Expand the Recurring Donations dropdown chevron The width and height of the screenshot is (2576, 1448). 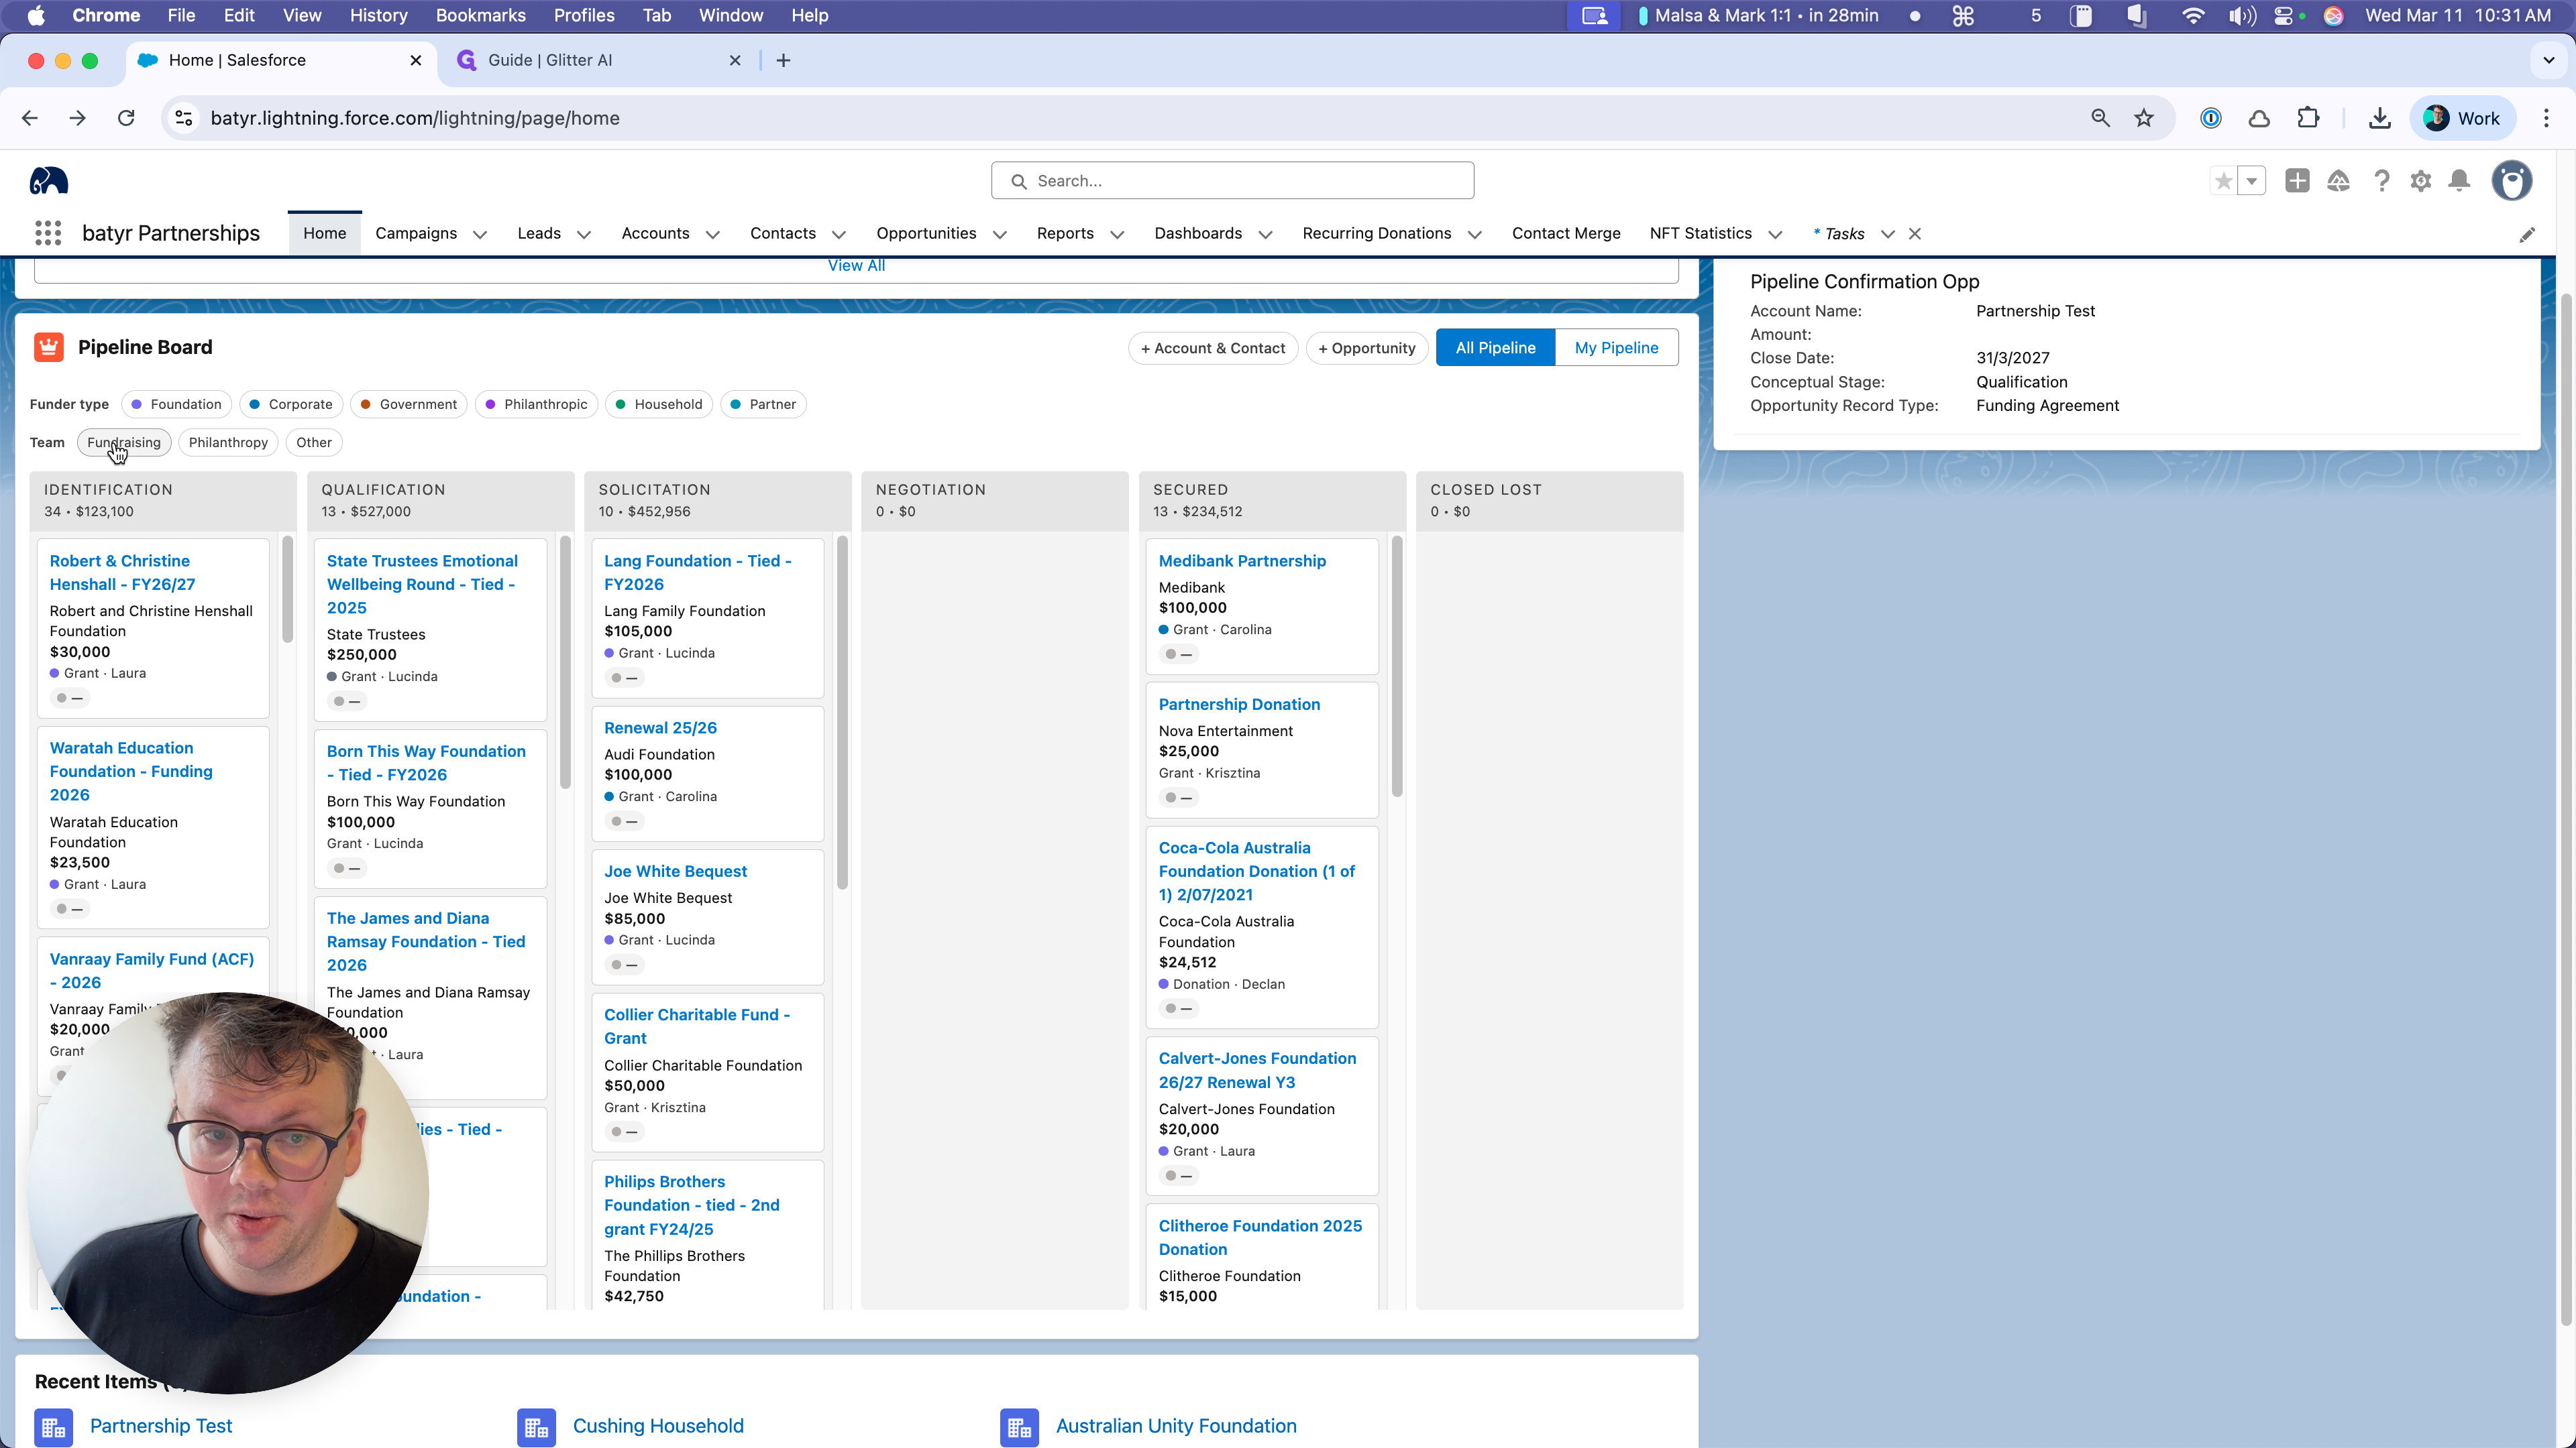tap(1474, 235)
